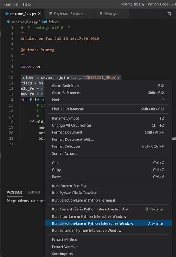
Task: Choose Cut from context menu
Action: pos(108,163)
